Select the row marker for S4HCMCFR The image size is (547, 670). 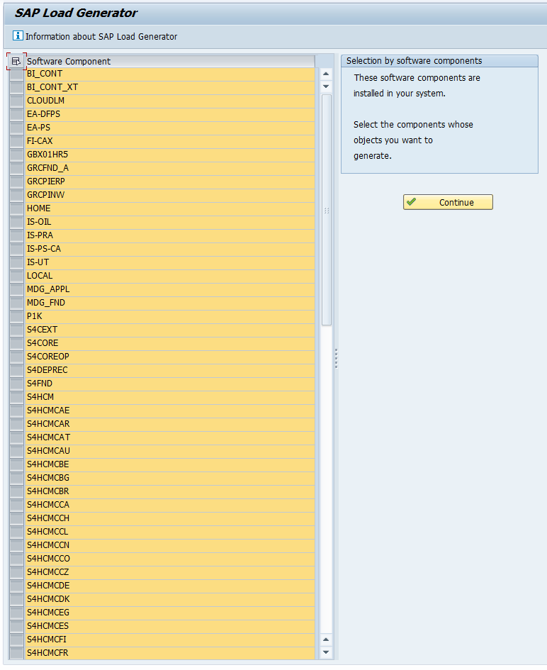point(17,653)
